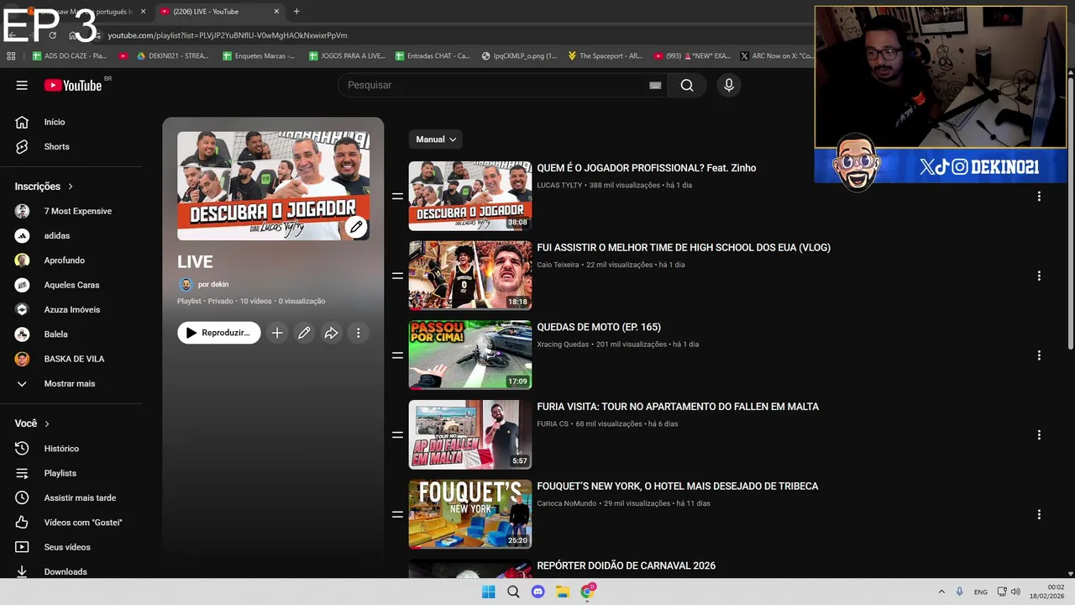The height and width of the screenshot is (605, 1075).
Task: Open options for QUEM É O JOGADOR PROFISSIONAL video
Action: coord(1039,196)
